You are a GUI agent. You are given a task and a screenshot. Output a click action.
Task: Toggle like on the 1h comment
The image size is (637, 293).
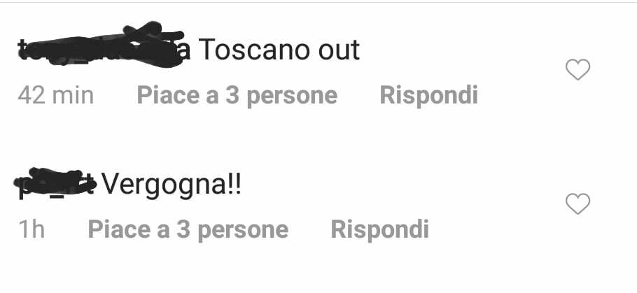click(577, 203)
